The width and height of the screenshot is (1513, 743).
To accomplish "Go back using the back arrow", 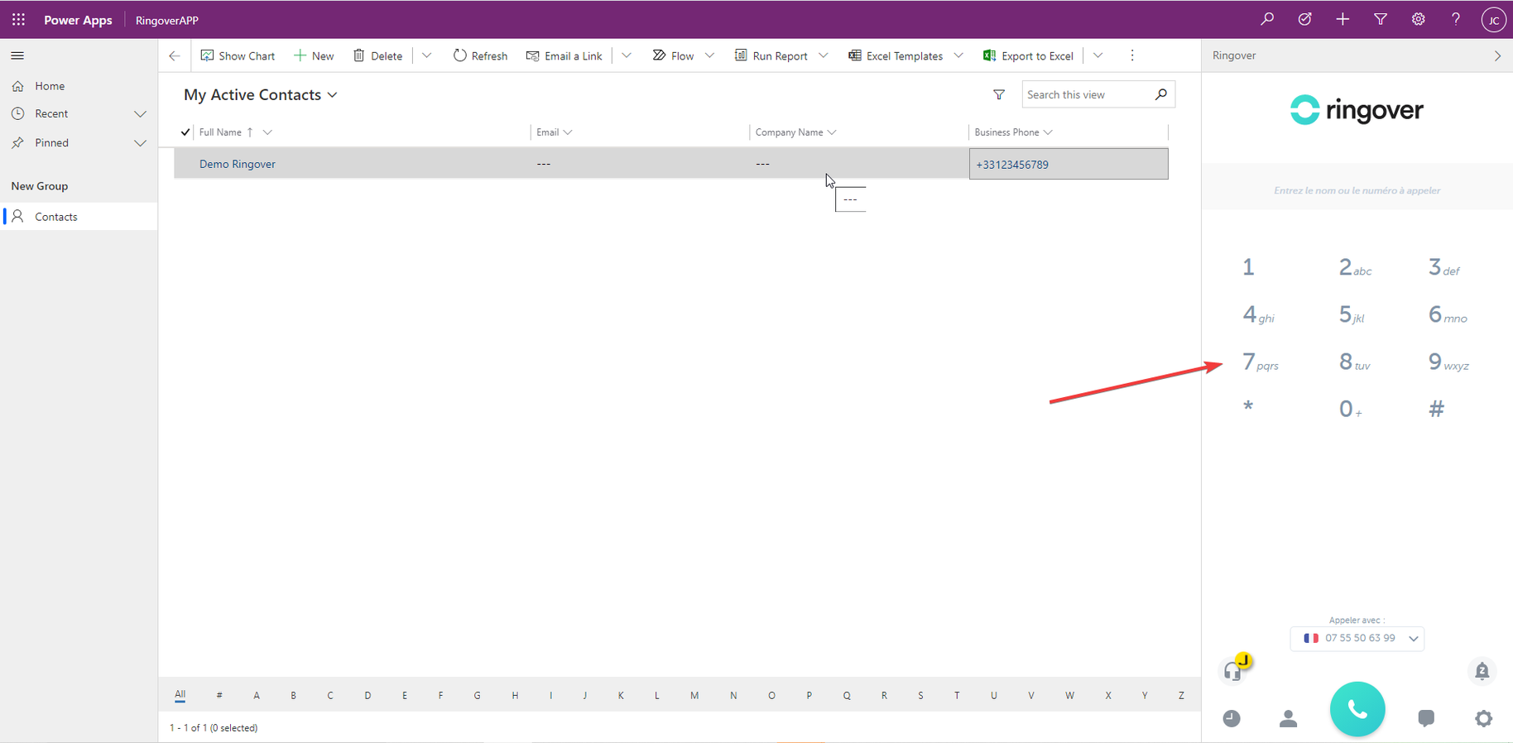I will coord(174,55).
